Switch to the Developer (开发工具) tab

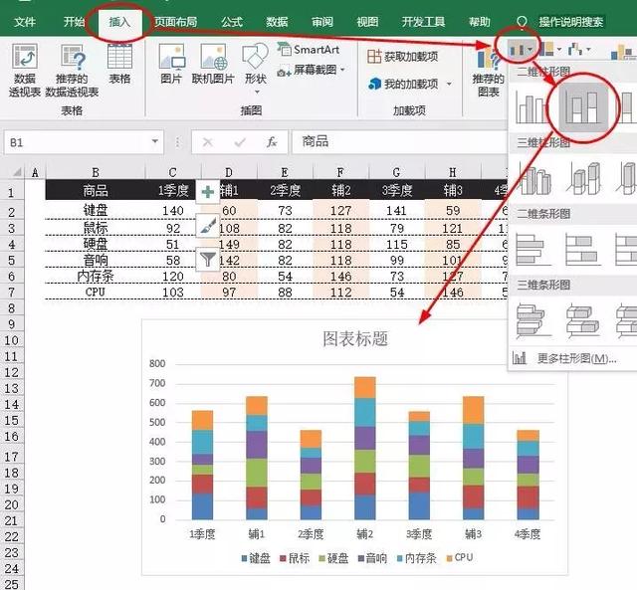tap(423, 22)
